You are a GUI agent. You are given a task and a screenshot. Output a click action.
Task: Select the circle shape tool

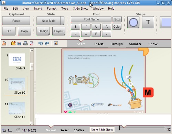pos(133,23)
